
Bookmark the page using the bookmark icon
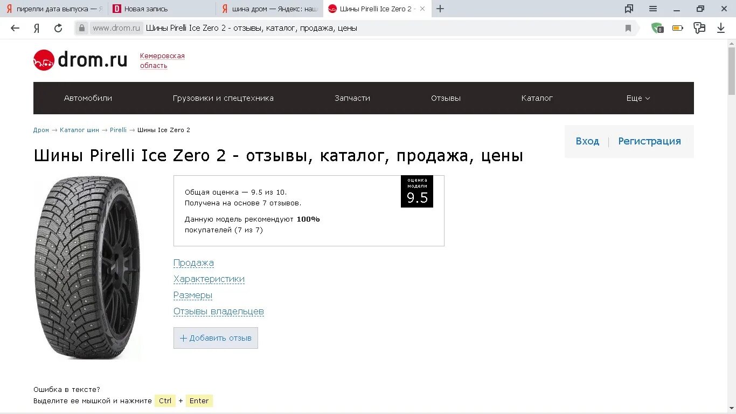628,28
